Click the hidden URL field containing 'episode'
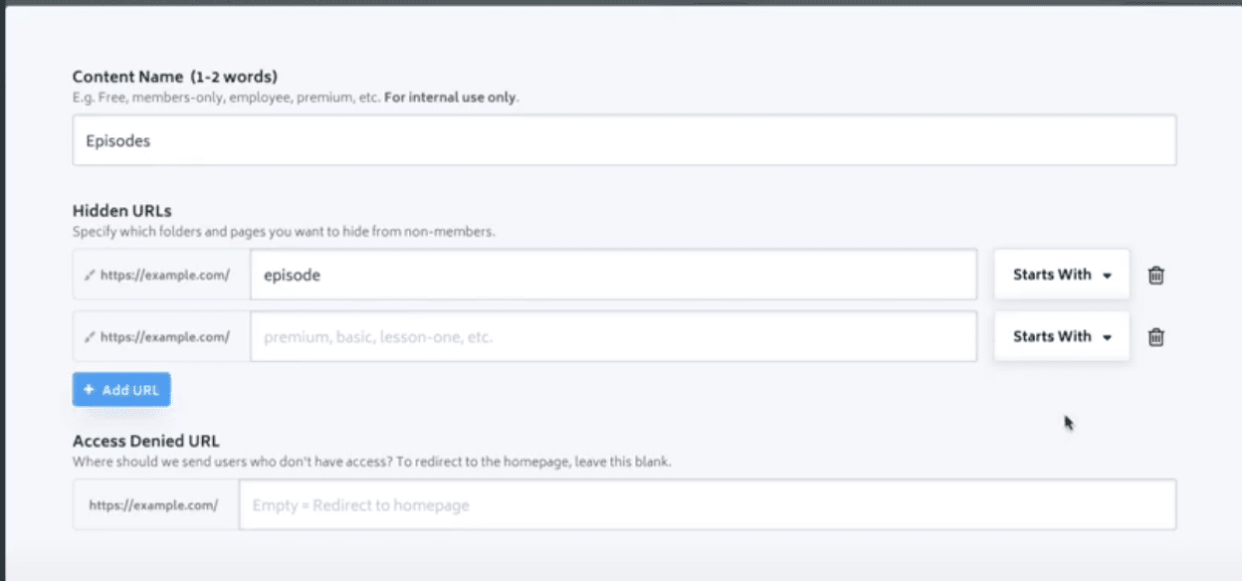Screen dimensions: 1242x581 pyautogui.click(x=613, y=275)
